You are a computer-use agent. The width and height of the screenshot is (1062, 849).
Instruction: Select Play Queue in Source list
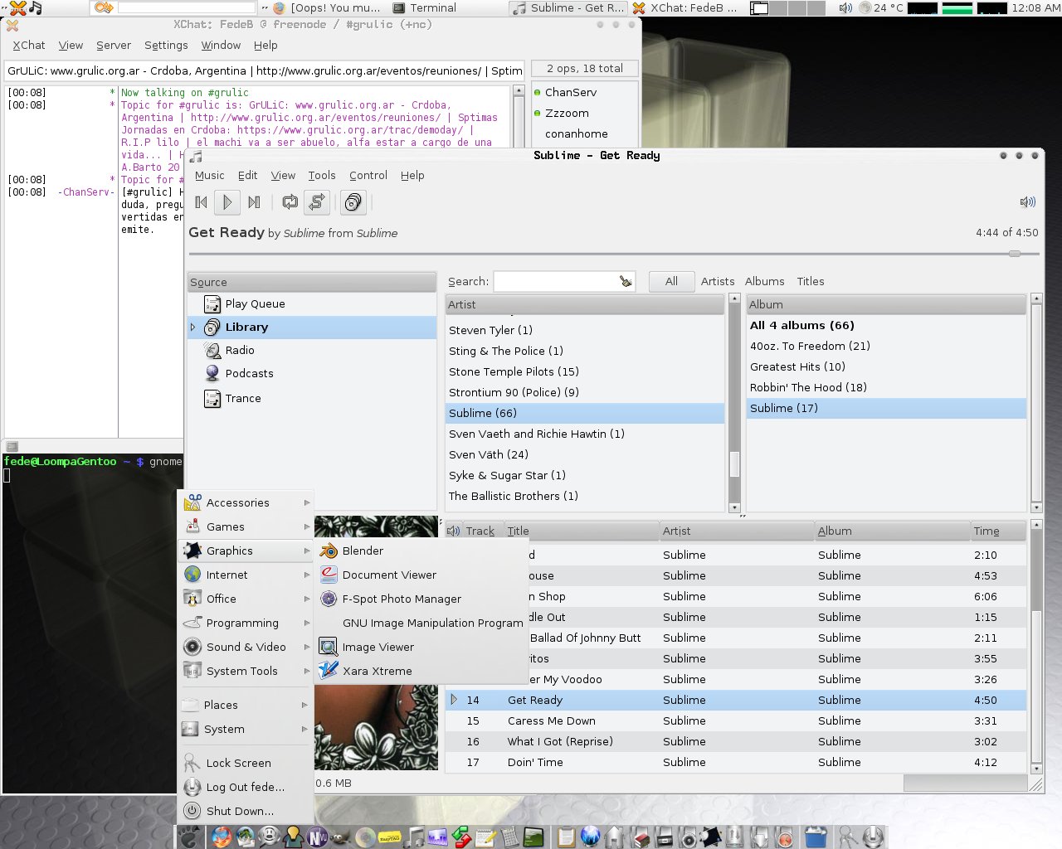coord(312,304)
